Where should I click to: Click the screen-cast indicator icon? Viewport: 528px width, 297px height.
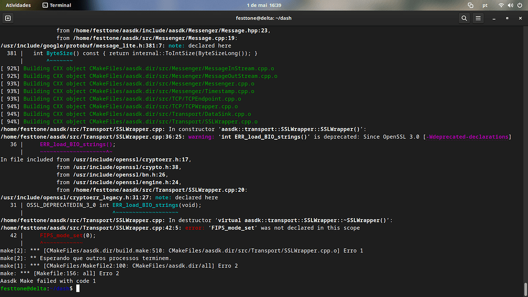(470, 5)
